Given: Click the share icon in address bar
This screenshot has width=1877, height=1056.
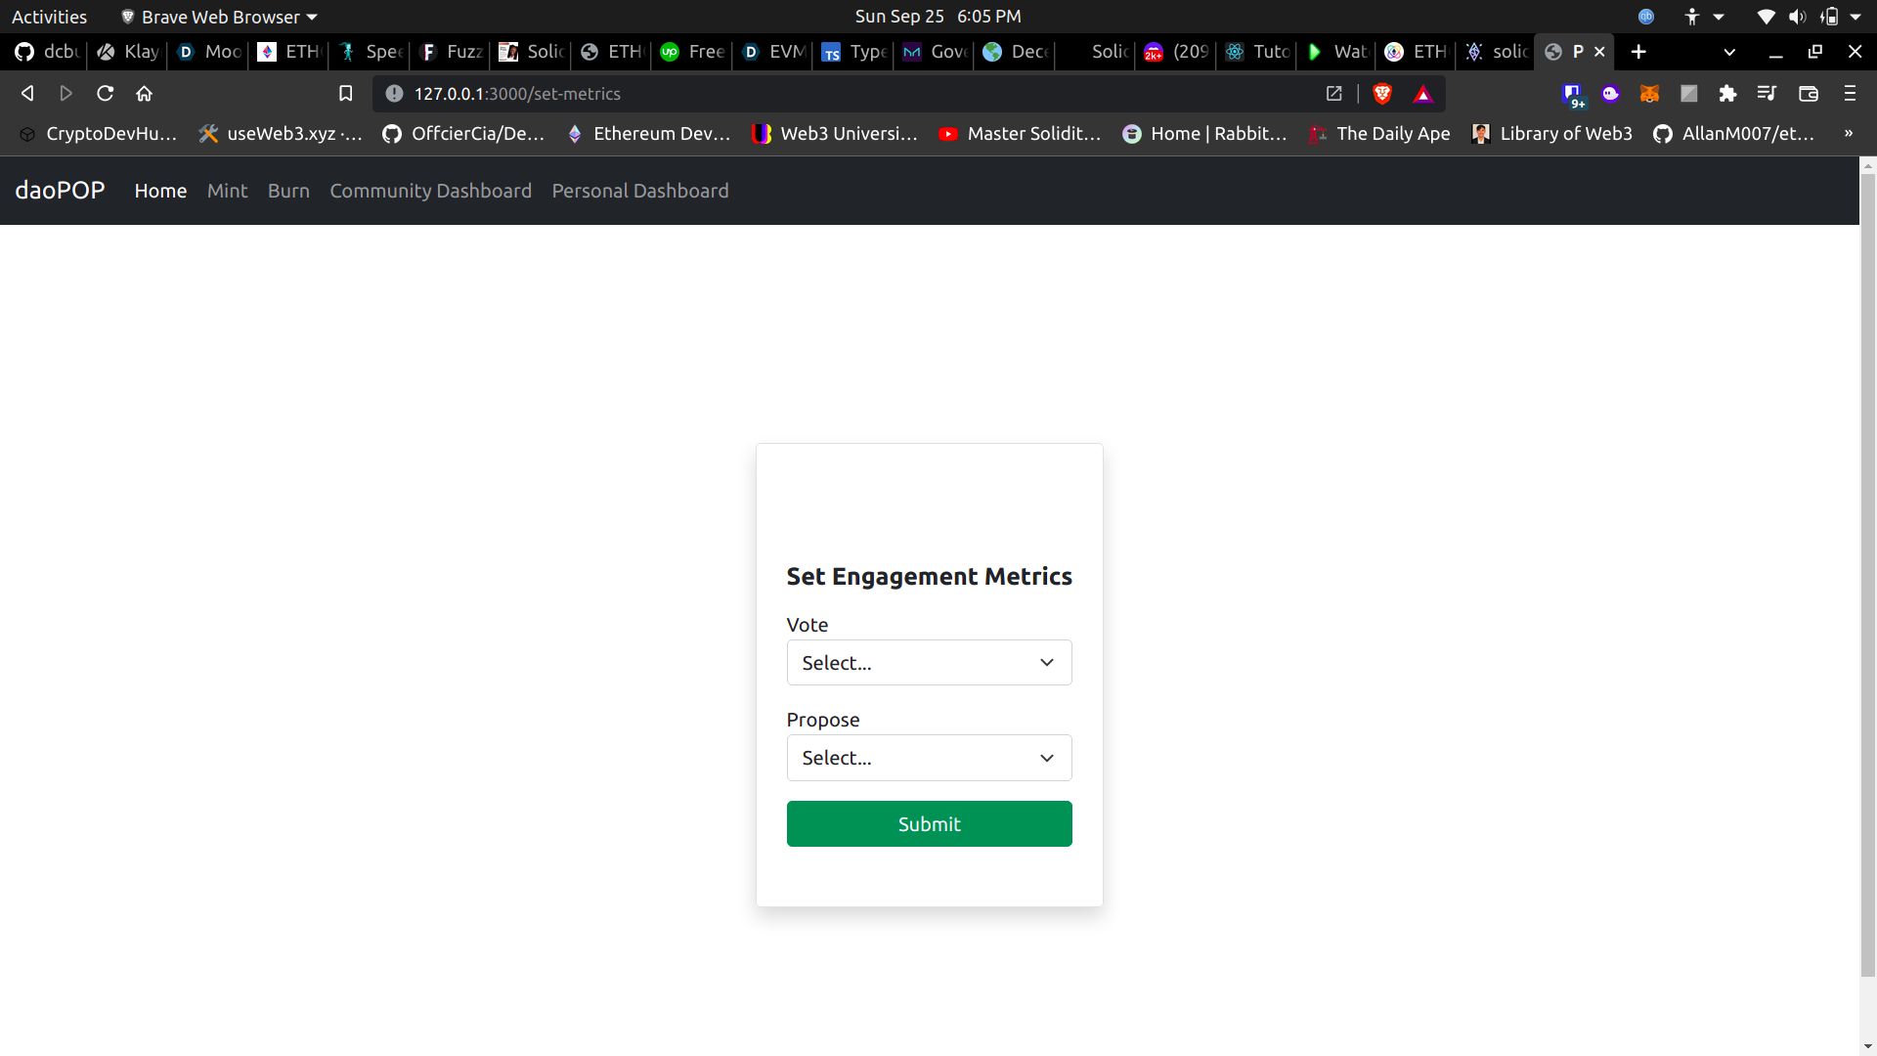Looking at the screenshot, I should click(x=1333, y=93).
